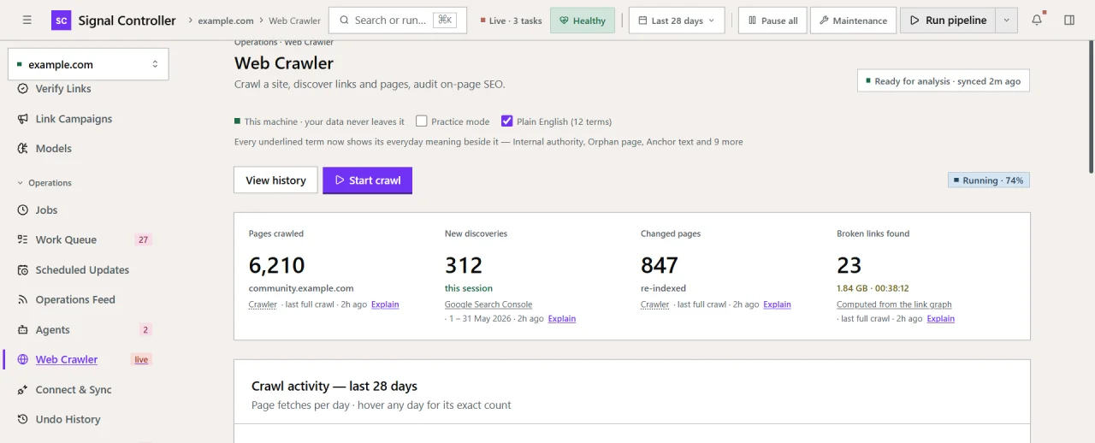Click the Live 3 tasks indicator

coord(511,21)
